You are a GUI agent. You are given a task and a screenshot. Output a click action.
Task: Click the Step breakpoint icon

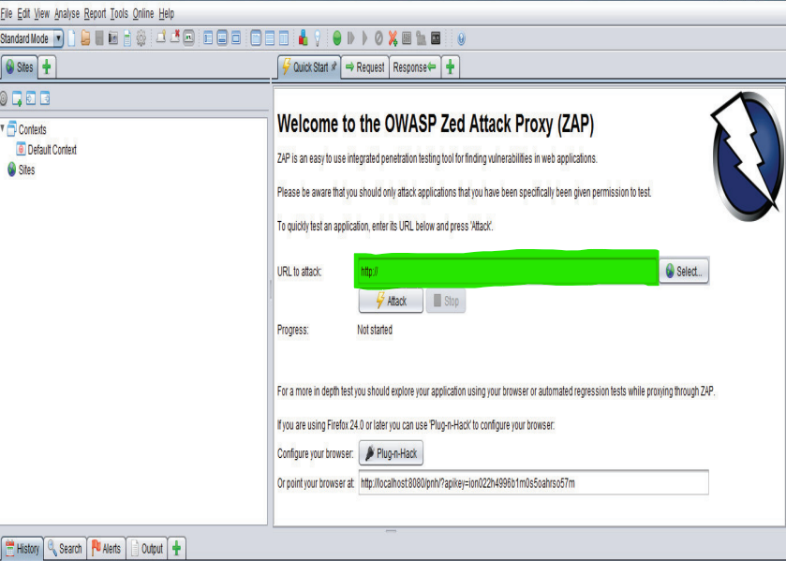point(351,38)
